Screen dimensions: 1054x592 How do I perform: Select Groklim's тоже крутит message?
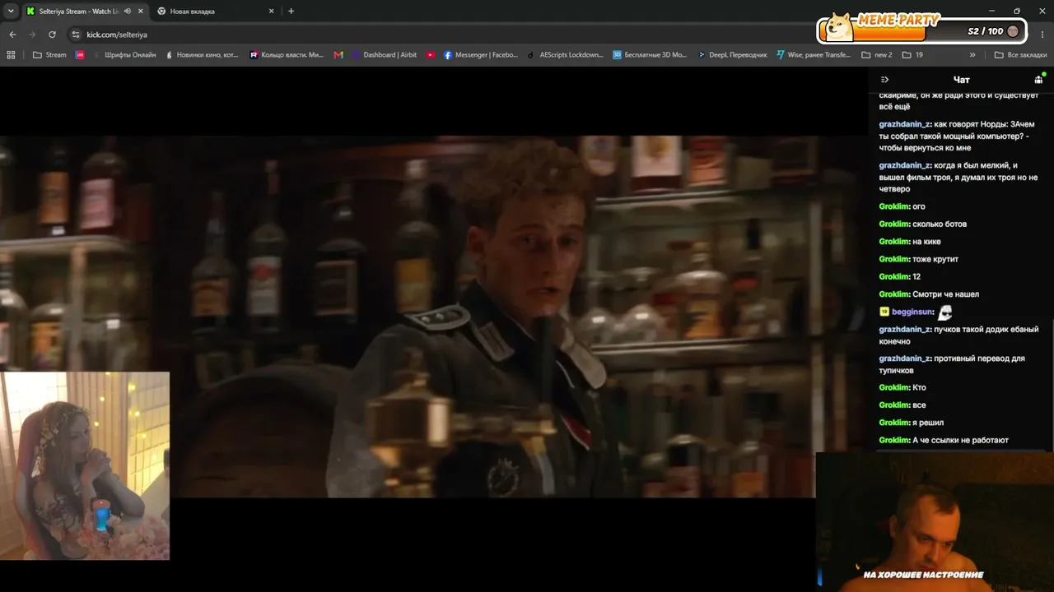[x=918, y=259]
